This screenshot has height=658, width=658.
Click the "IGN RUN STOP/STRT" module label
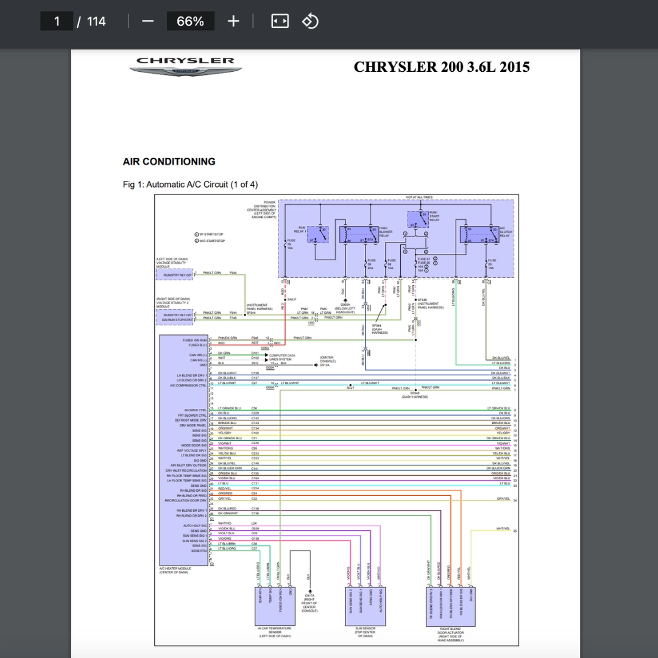coord(177,320)
